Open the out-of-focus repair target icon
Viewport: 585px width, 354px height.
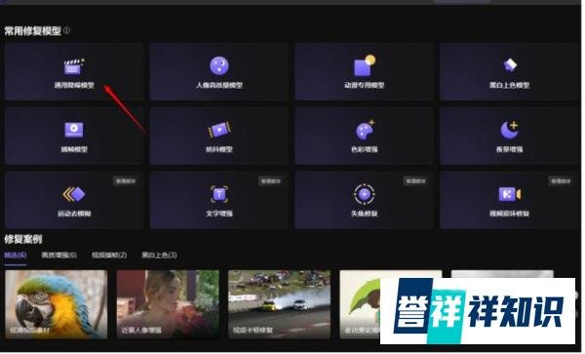tap(364, 194)
